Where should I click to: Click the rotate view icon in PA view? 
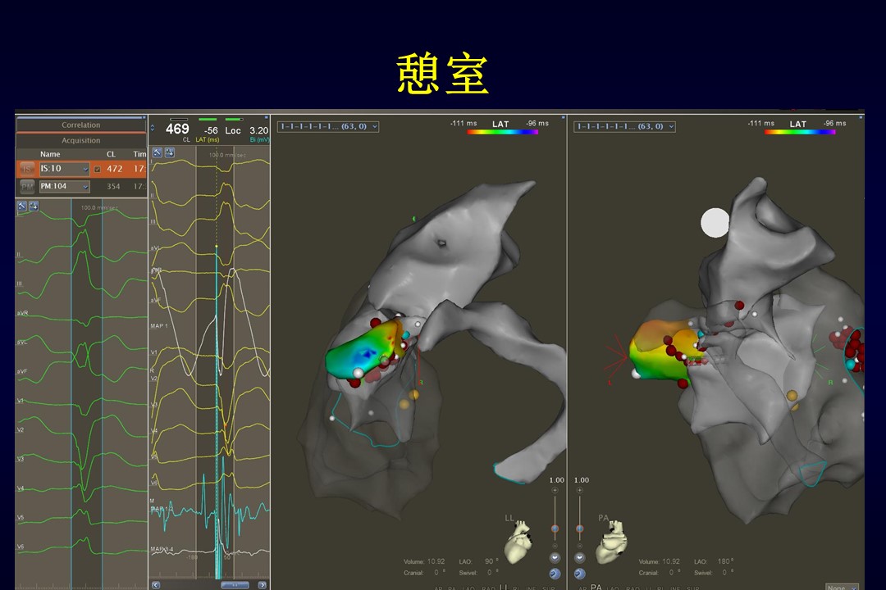tap(580, 574)
